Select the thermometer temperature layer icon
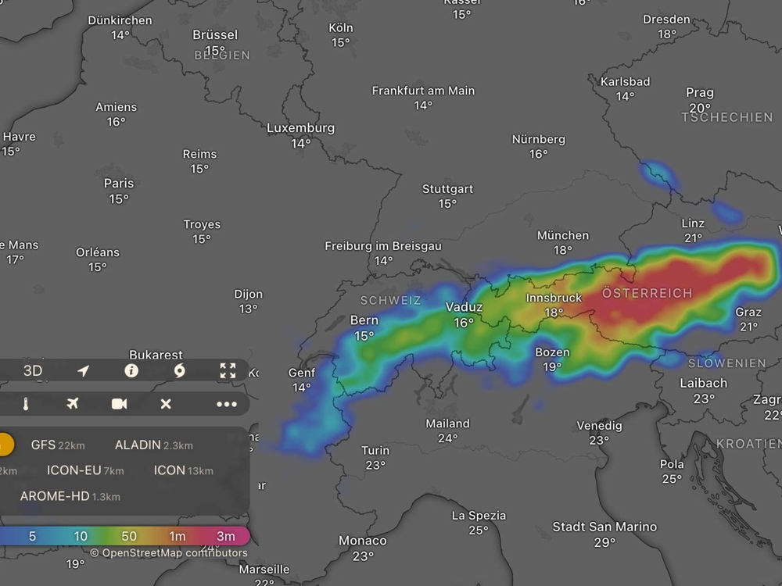This screenshot has width=782, height=586. (x=26, y=404)
